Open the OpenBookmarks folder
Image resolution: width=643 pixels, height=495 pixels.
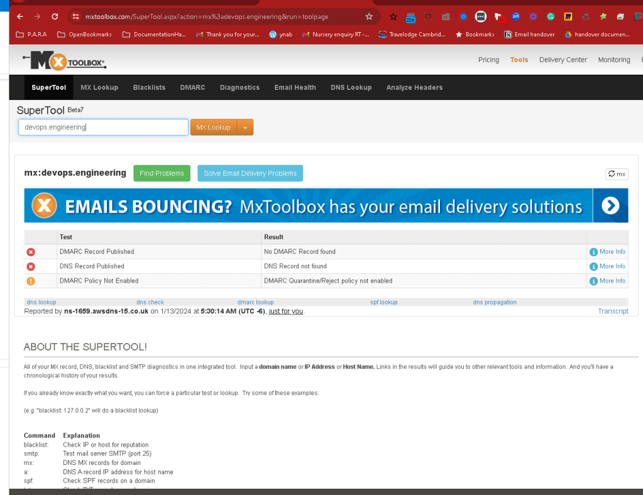(x=84, y=35)
